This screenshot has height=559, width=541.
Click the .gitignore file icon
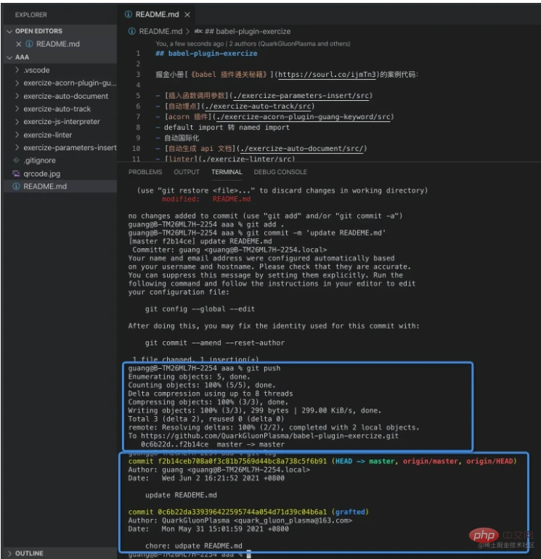(x=16, y=160)
